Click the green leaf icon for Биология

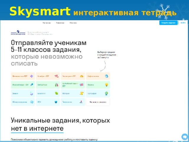coord(56,93)
